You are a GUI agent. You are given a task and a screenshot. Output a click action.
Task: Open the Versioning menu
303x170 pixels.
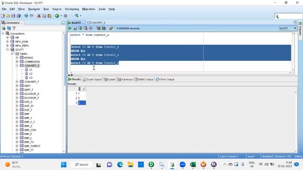point(72,9)
